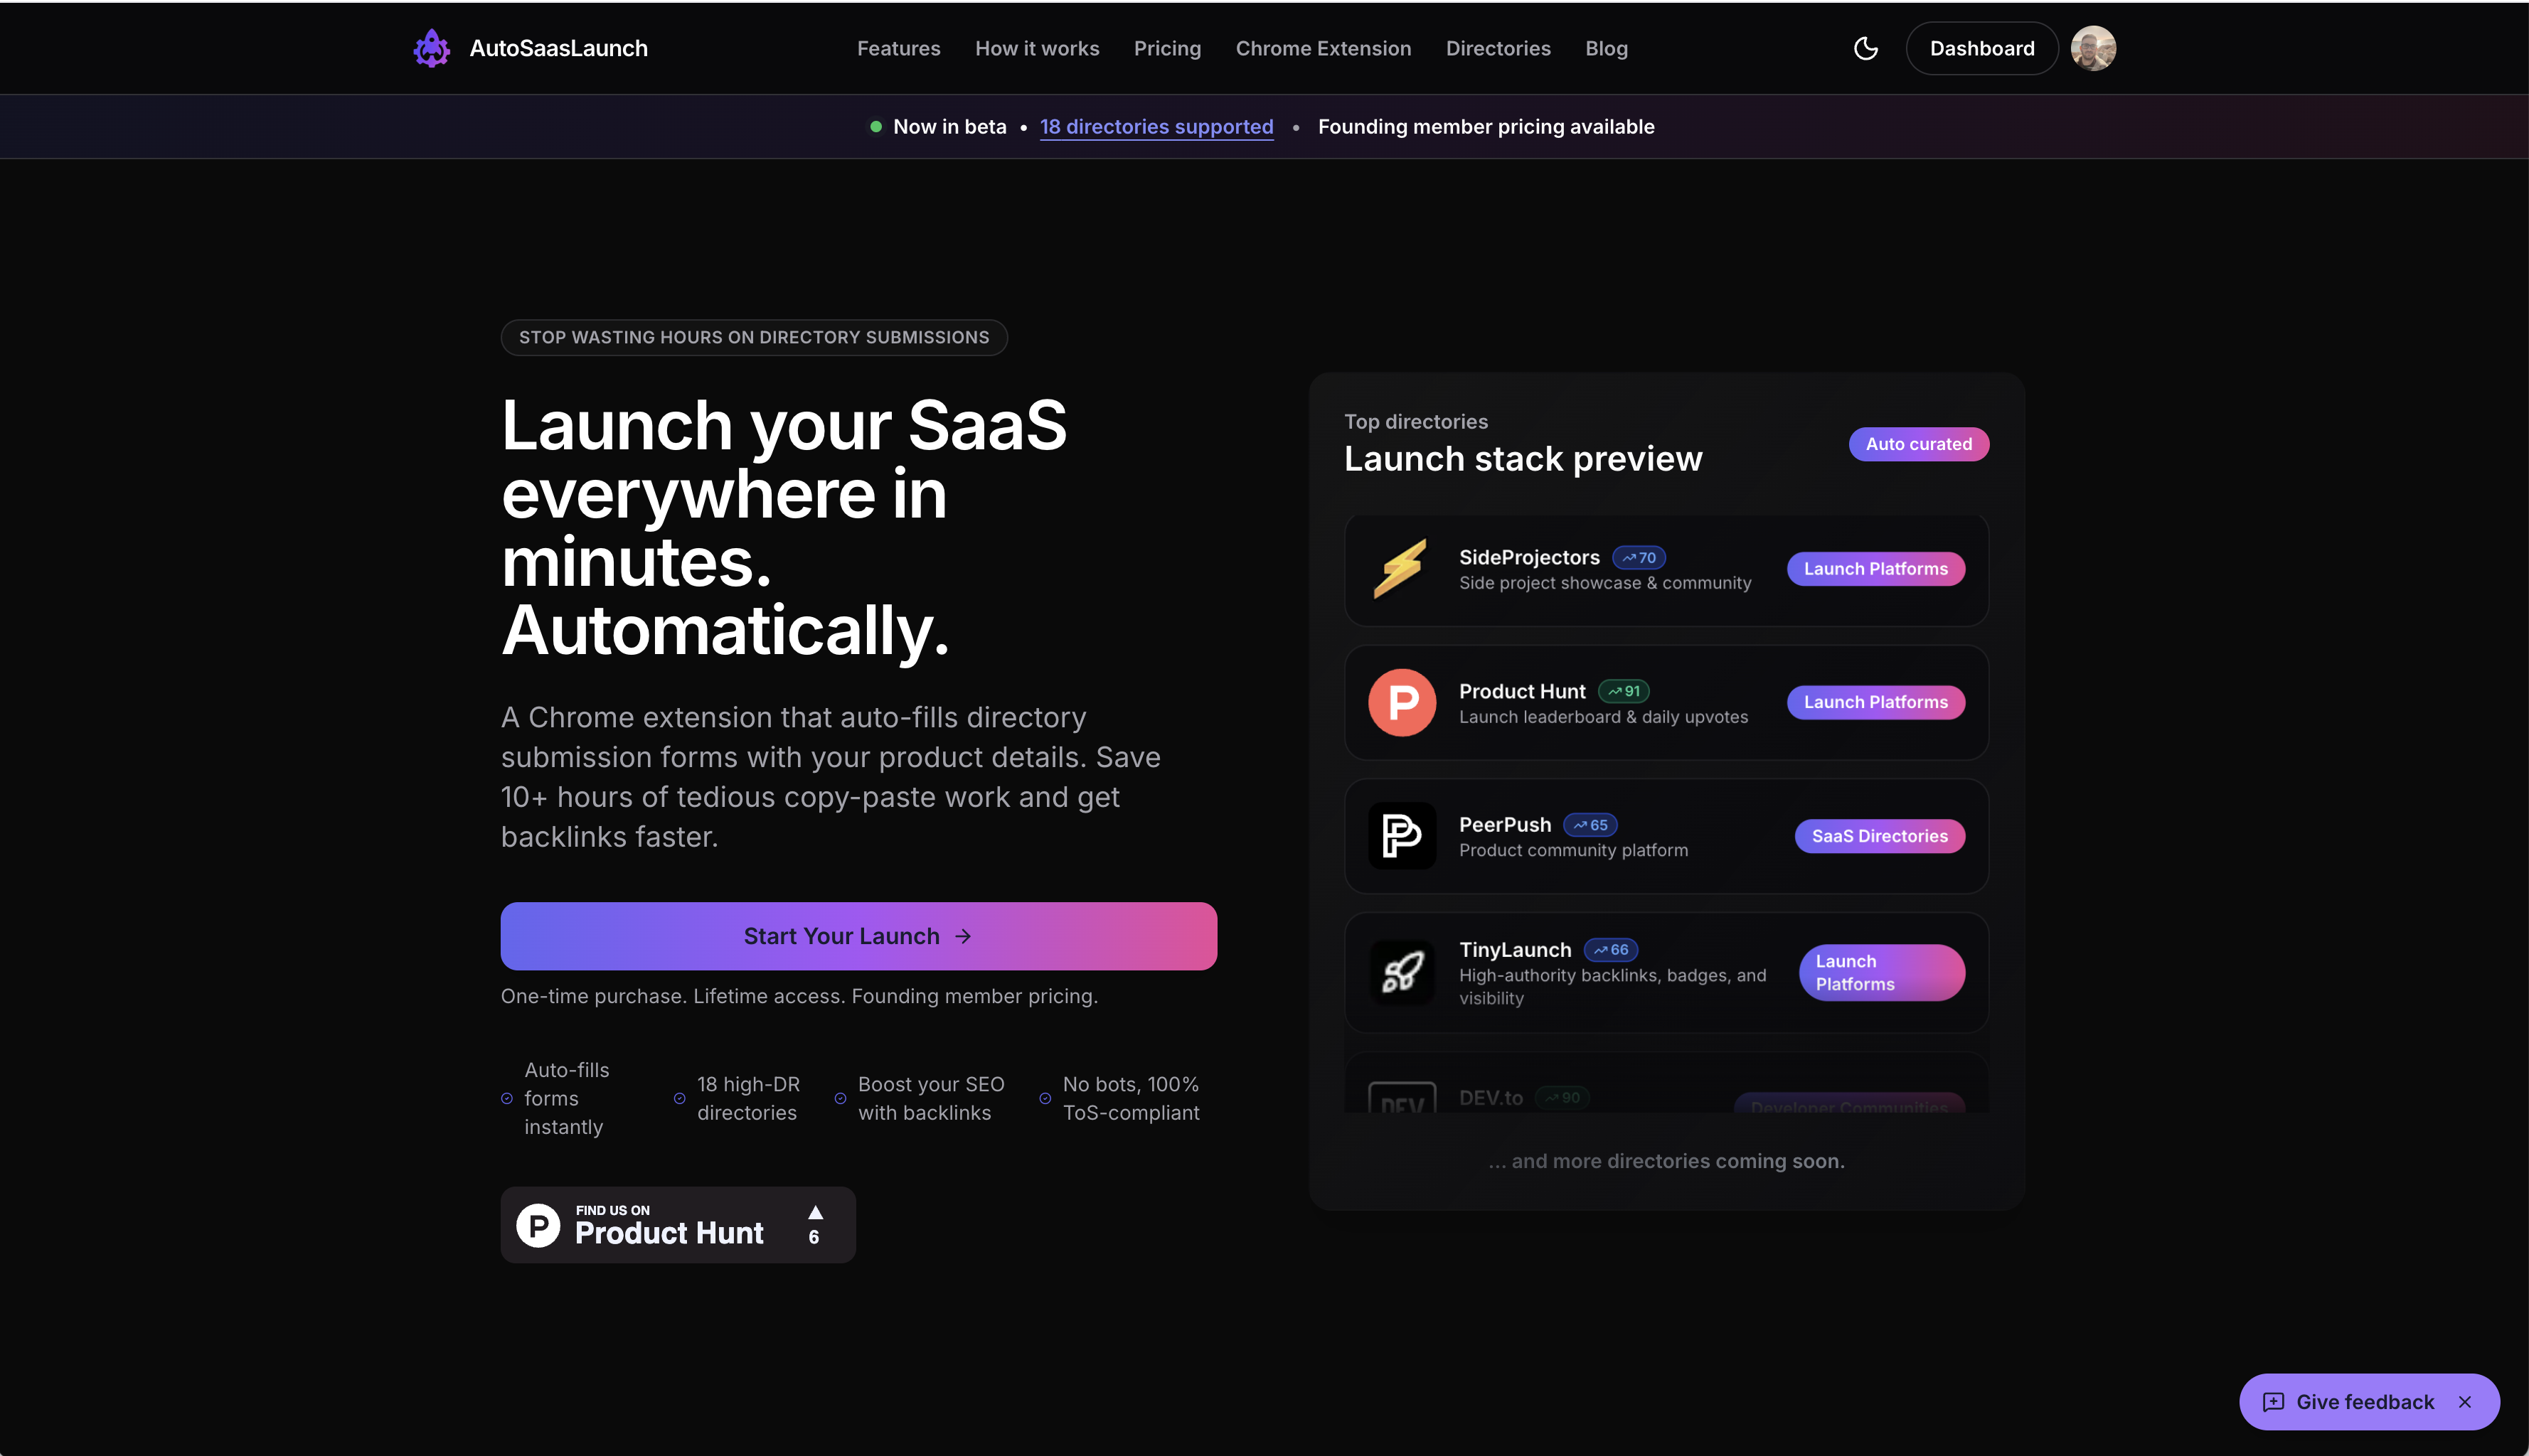Screen dimensions: 2529x1456
Task: Open the Features nav item
Action: click(898, 48)
